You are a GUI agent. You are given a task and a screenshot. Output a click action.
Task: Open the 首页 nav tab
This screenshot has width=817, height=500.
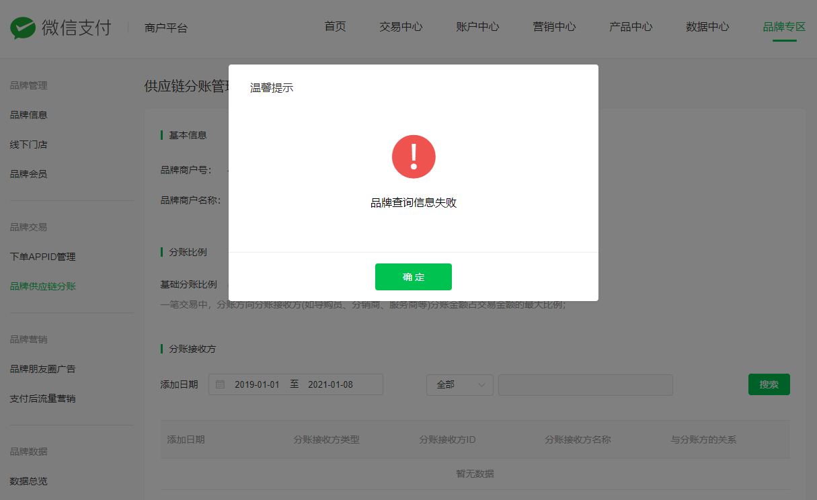335,27
